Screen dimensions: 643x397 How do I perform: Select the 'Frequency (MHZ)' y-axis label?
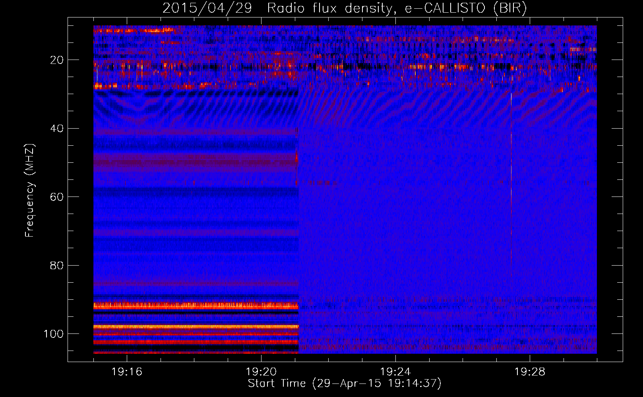click(30, 190)
